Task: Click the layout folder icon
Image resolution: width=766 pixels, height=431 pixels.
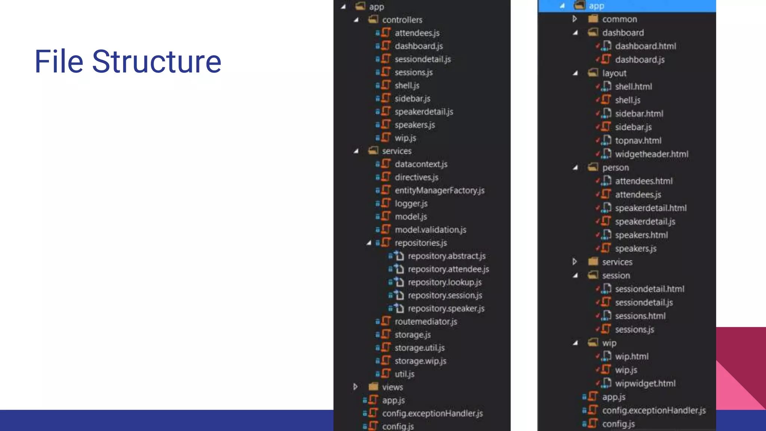Action: click(x=593, y=73)
